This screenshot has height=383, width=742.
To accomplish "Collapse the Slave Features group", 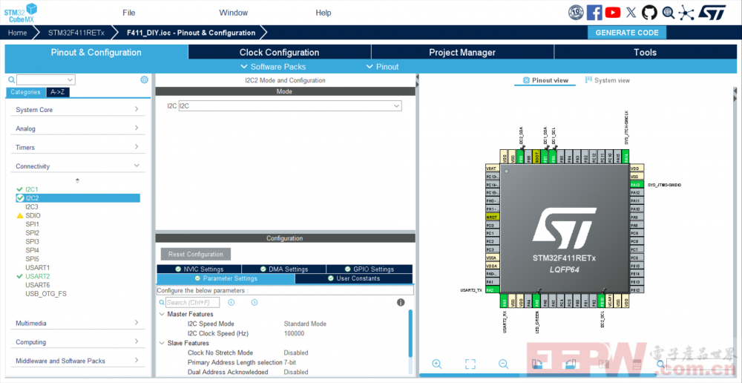I will 162,343.
